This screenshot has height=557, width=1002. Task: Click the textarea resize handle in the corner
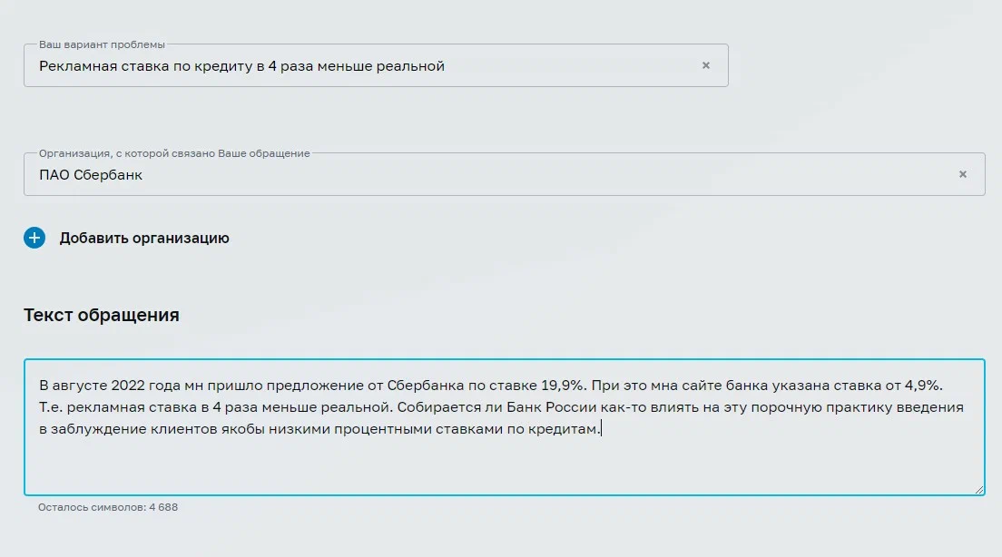pos(979,490)
